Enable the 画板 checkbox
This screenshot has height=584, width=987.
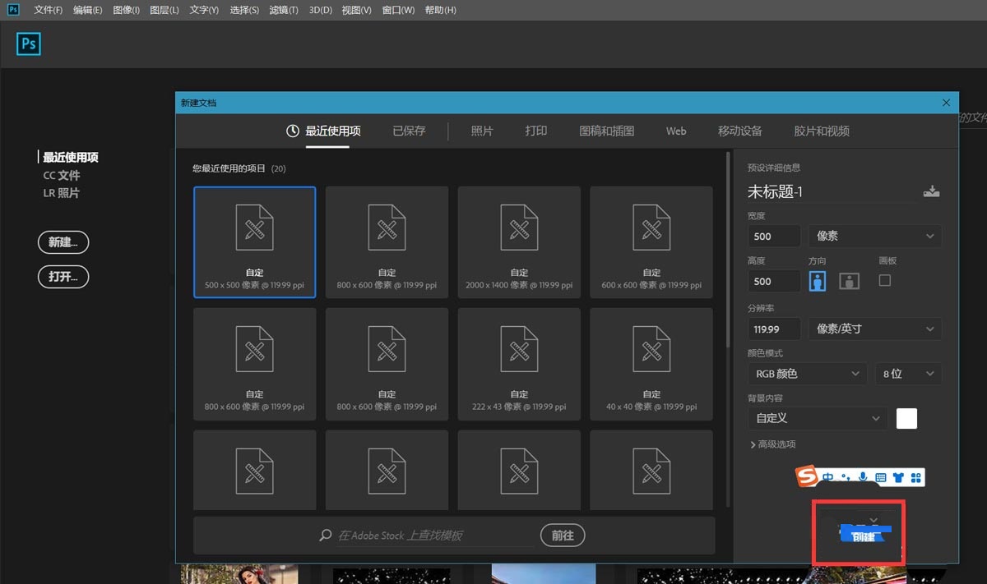point(886,280)
